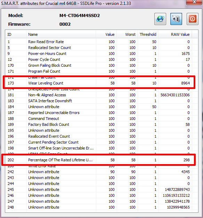Click the RAW value 4345

(x=186, y=172)
